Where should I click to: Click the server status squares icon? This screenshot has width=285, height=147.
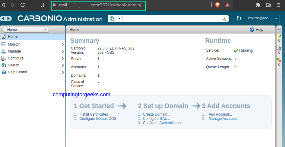tap(279, 60)
